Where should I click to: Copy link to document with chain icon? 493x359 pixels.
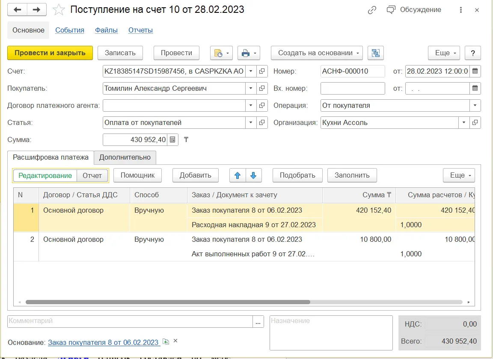pyautogui.click(x=372, y=10)
